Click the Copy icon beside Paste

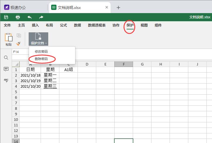(19, 36)
